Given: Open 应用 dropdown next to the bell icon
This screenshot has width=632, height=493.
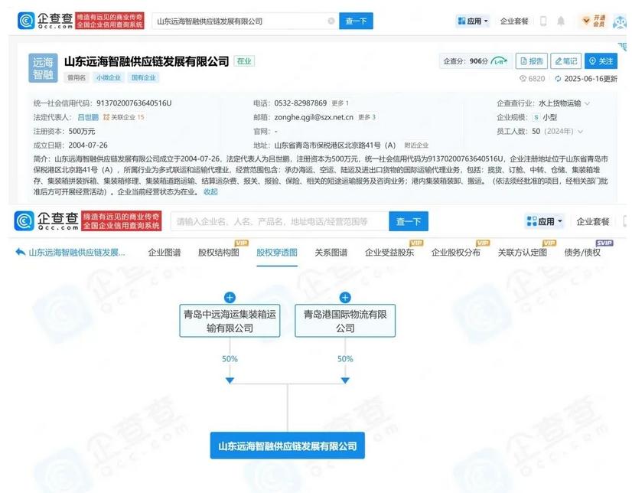Looking at the screenshot, I should [473, 21].
